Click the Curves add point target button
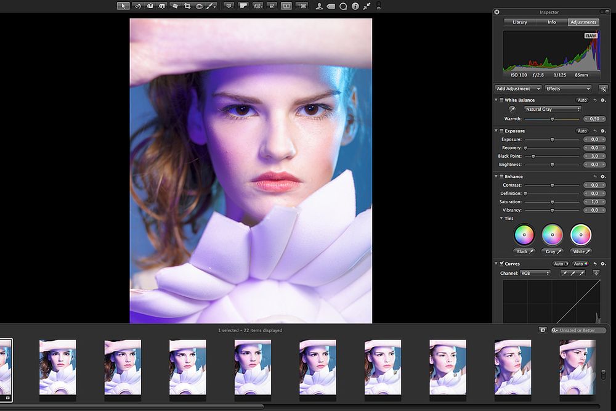The image size is (616, 411). pos(596,273)
